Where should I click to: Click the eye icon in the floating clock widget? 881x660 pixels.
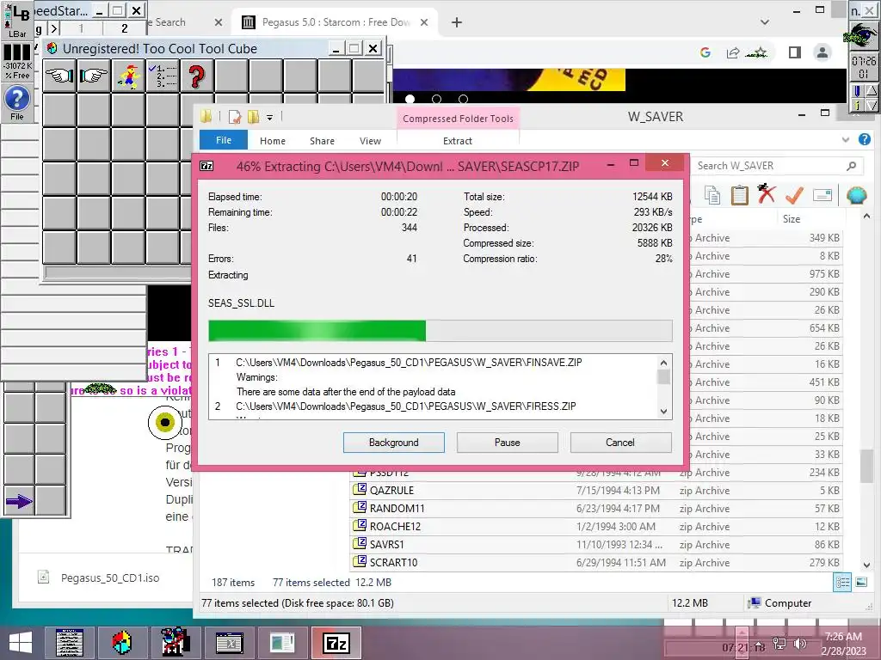(863, 34)
